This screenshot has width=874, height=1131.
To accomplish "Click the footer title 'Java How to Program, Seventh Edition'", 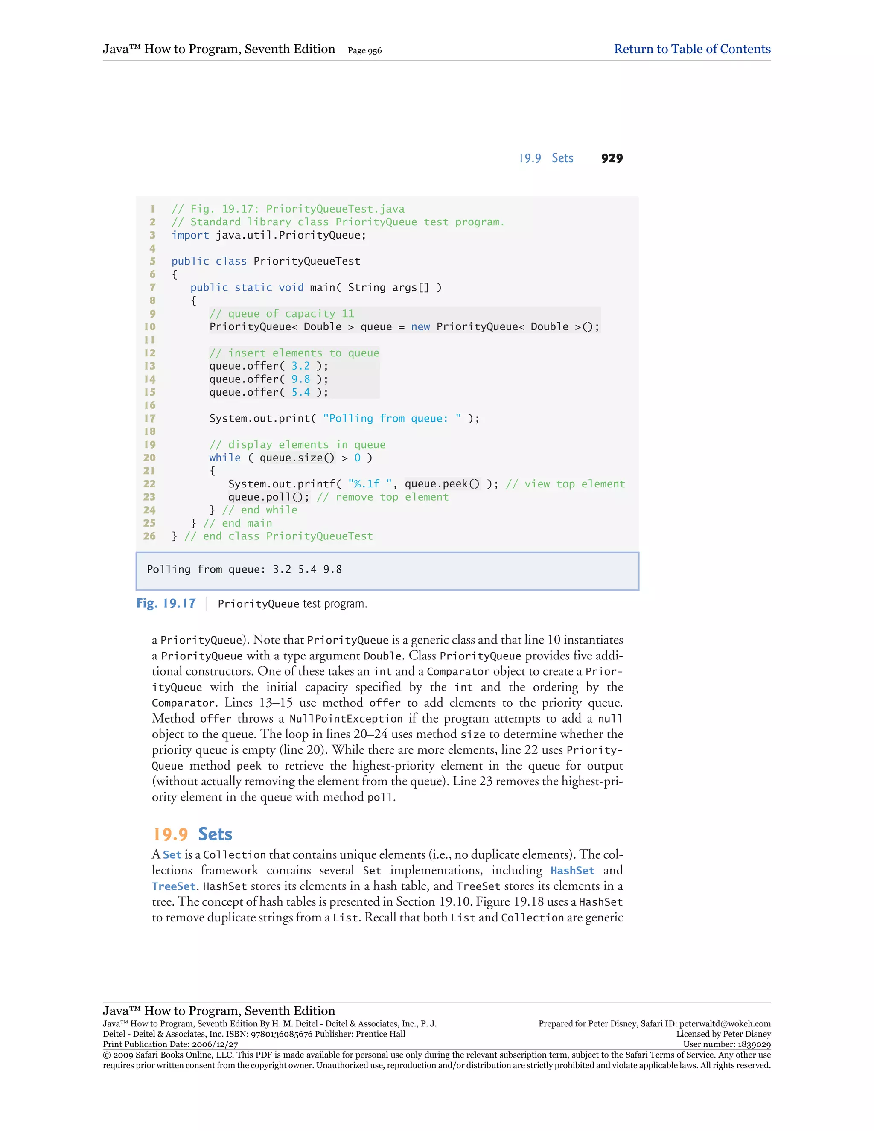I will (219, 1010).
